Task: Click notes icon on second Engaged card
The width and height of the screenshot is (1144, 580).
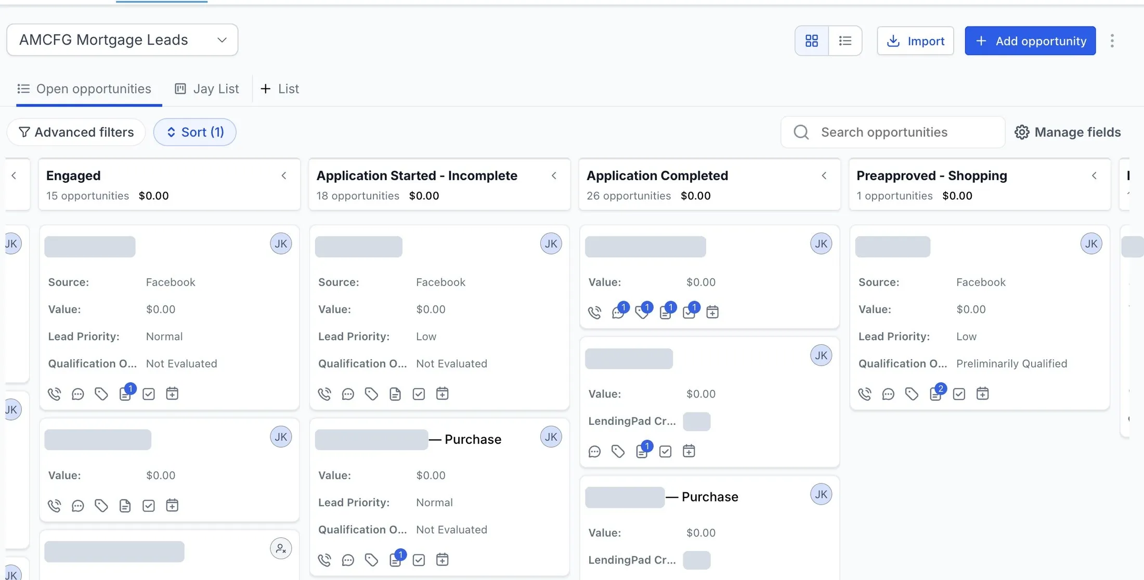Action: (x=125, y=506)
